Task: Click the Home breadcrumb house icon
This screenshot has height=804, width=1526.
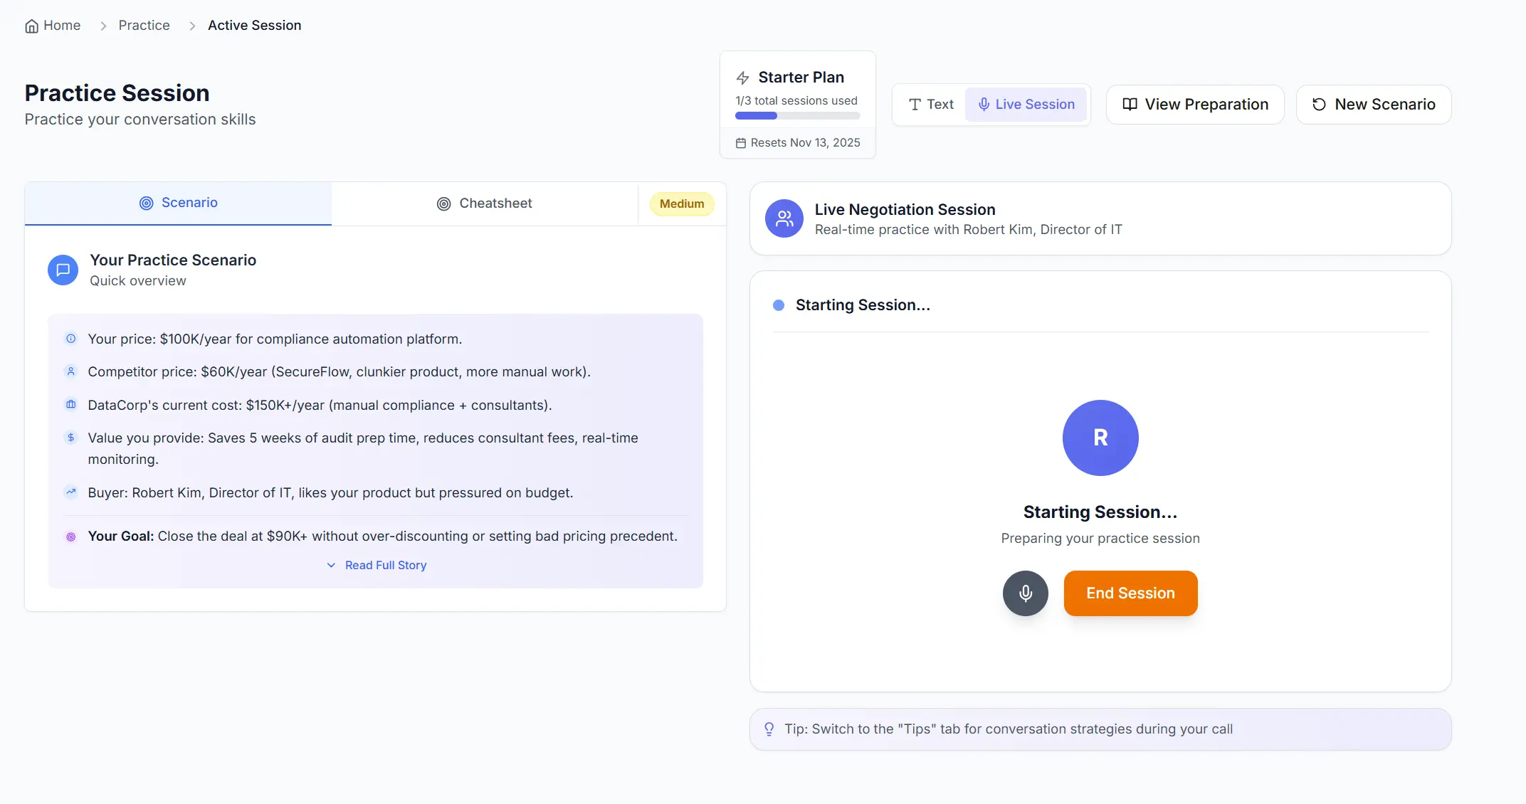Action: (31, 26)
